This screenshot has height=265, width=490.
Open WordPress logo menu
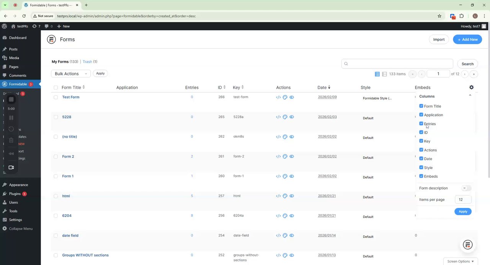pos(4,26)
